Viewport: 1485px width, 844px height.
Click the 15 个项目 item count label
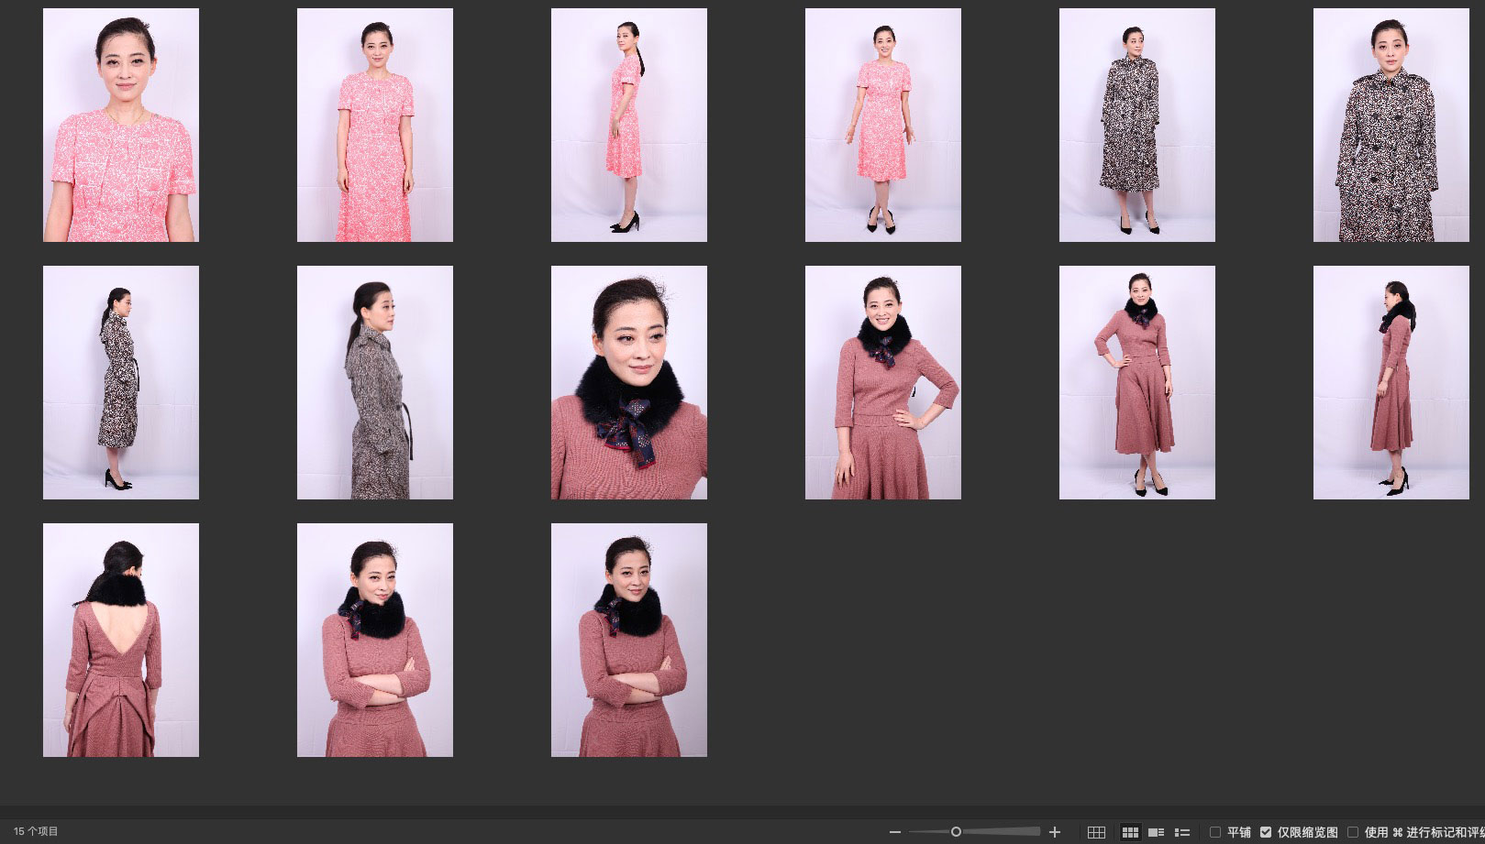36,832
